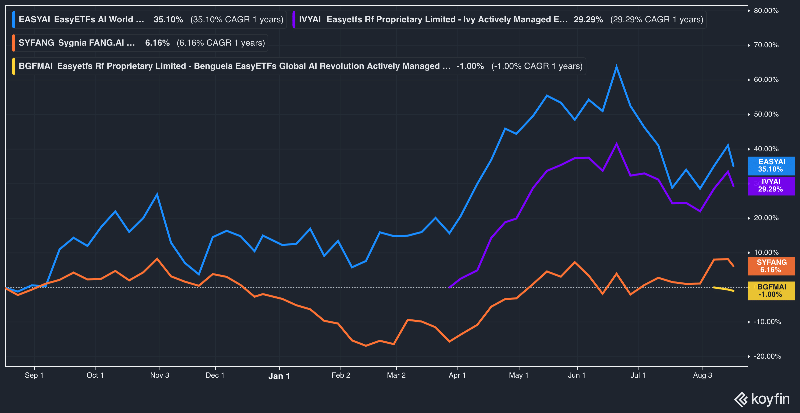The width and height of the screenshot is (800, 413).
Task: Click the May 1 date label
Action: [519, 375]
